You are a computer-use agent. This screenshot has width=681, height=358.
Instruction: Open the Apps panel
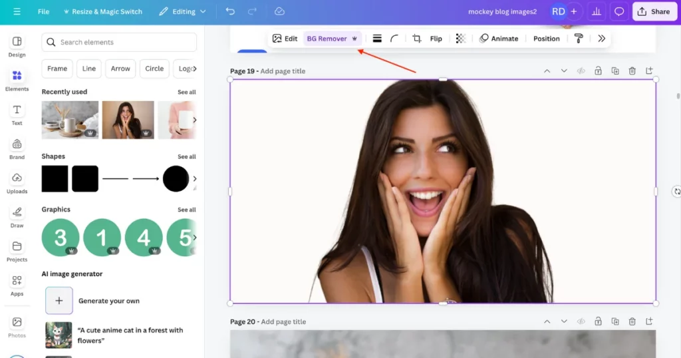coord(17,285)
